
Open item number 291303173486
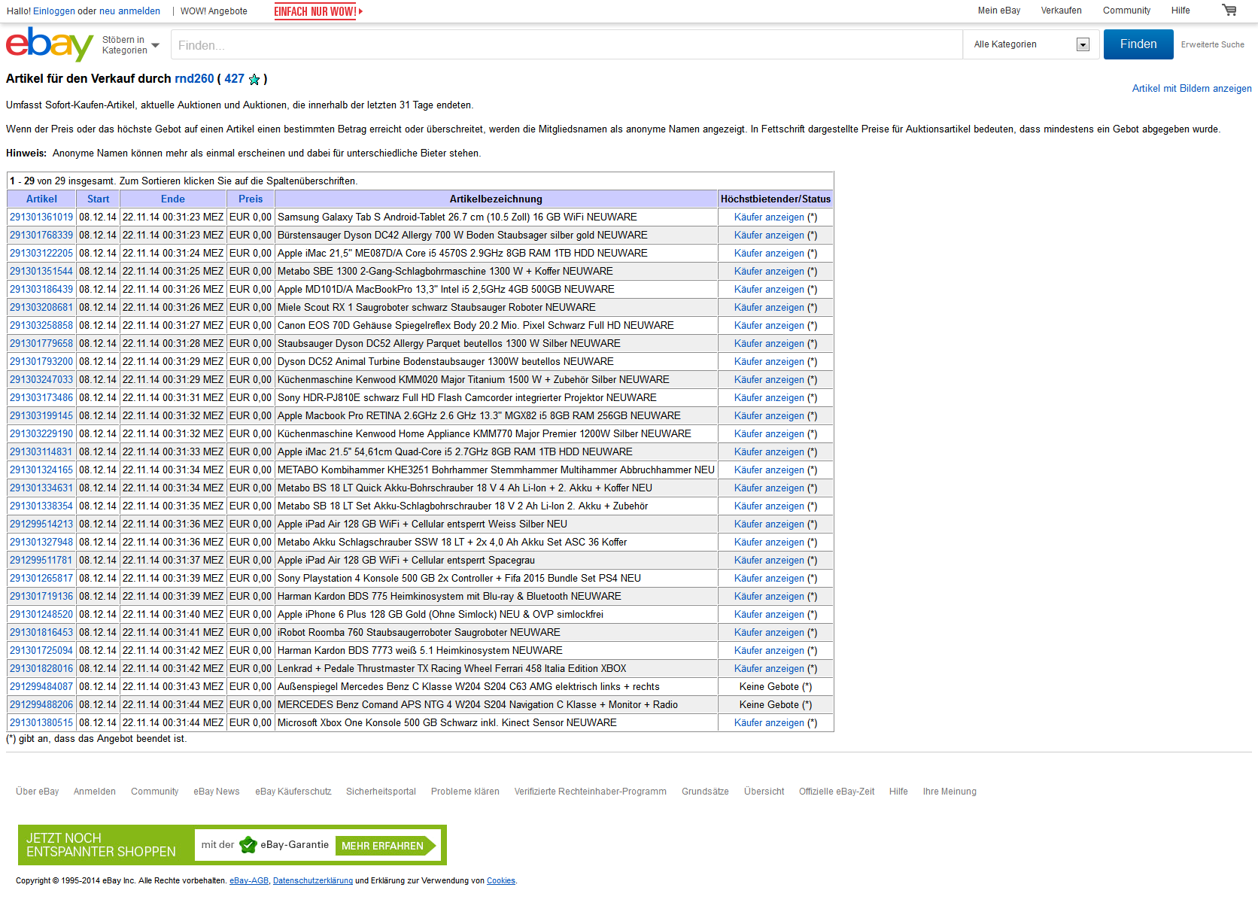pos(41,397)
